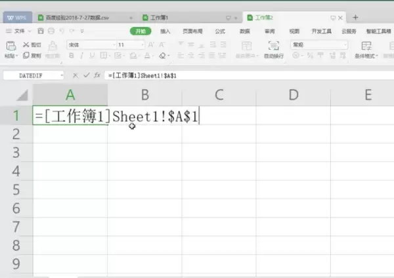
Task: Open the font name 宋体 dropdown
Action: (x=114, y=45)
